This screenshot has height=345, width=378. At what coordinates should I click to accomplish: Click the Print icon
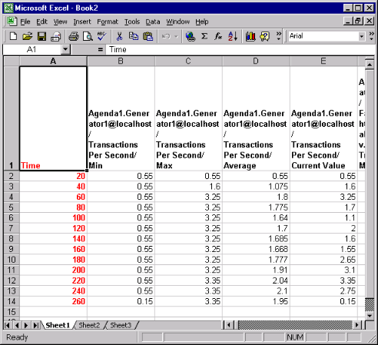(x=74, y=36)
